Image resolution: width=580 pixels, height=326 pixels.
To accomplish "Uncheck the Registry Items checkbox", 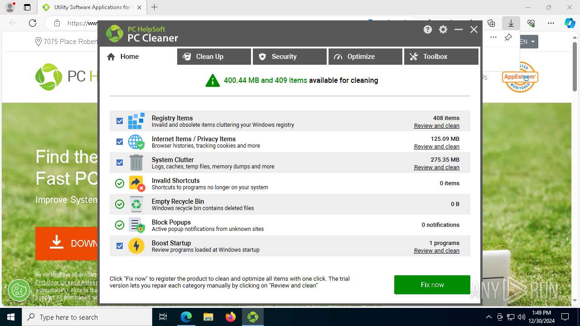I will [x=120, y=121].
